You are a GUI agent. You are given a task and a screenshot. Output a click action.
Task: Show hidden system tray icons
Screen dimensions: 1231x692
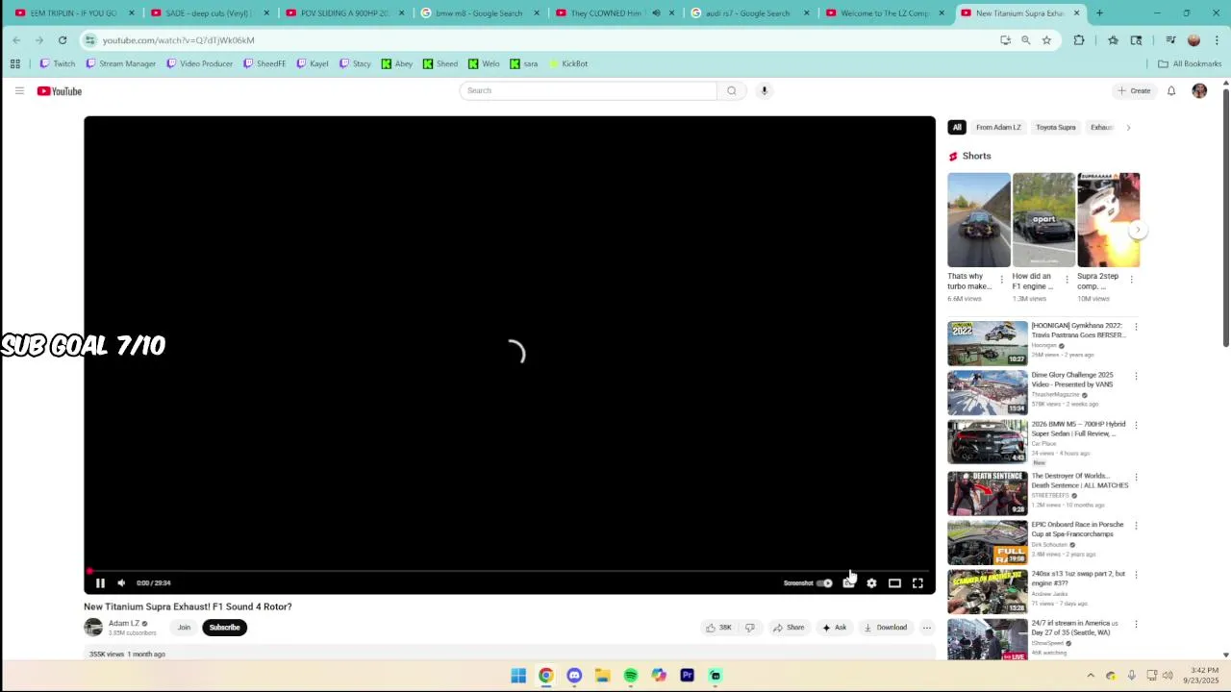point(1091,676)
